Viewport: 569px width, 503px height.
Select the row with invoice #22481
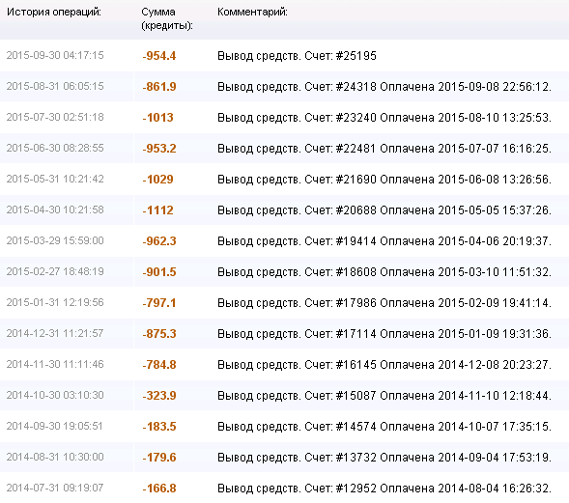pos(284,149)
